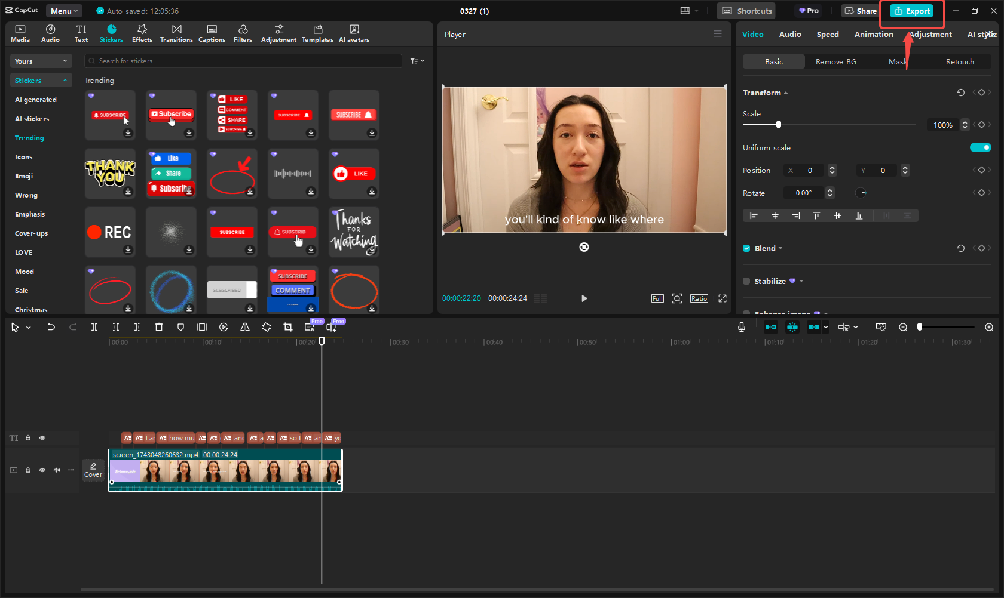Hide the video track with its eye icon
The image size is (1004, 598).
(42, 470)
